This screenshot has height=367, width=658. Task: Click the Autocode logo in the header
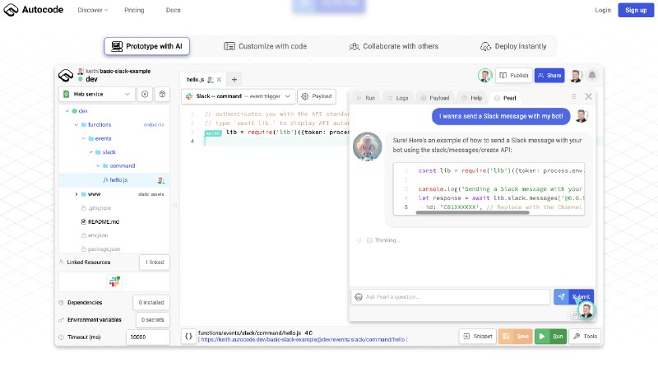point(34,10)
